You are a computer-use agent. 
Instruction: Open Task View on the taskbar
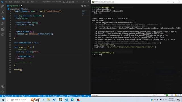(43, 99)
